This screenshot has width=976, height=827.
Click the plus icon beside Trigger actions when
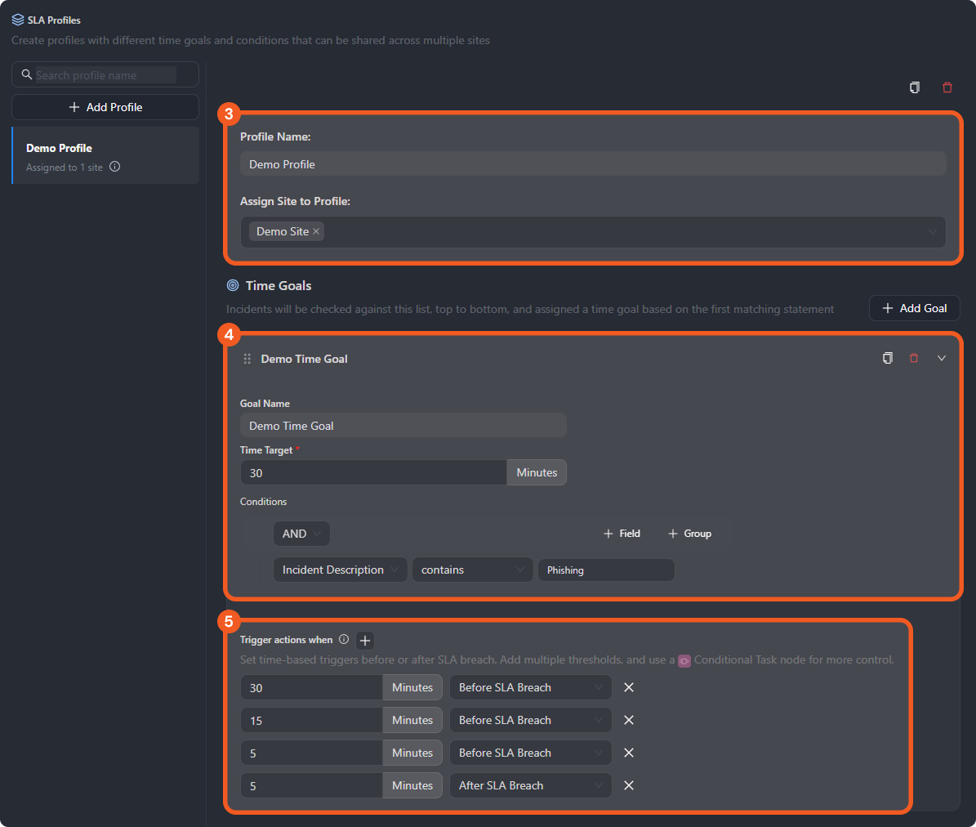click(x=365, y=641)
